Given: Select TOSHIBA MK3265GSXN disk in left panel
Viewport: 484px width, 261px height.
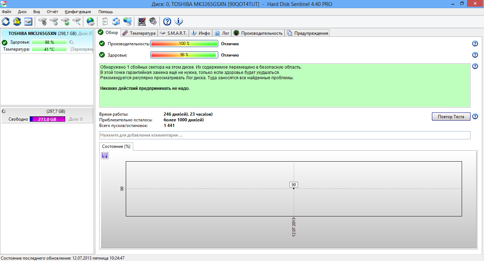Looking at the screenshot, I should click(46, 41).
